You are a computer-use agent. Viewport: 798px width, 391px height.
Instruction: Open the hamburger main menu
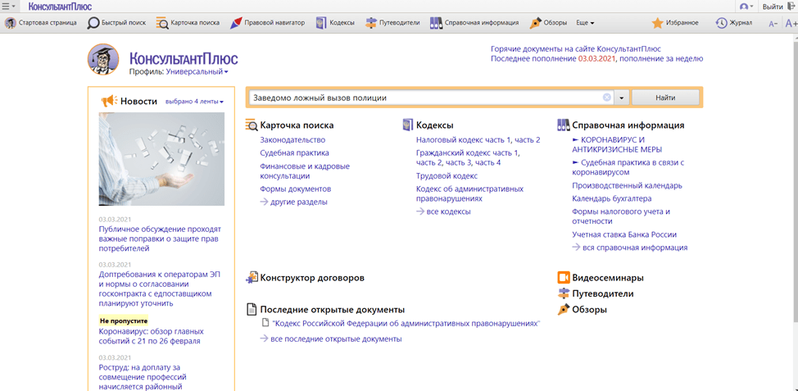pos(8,6)
